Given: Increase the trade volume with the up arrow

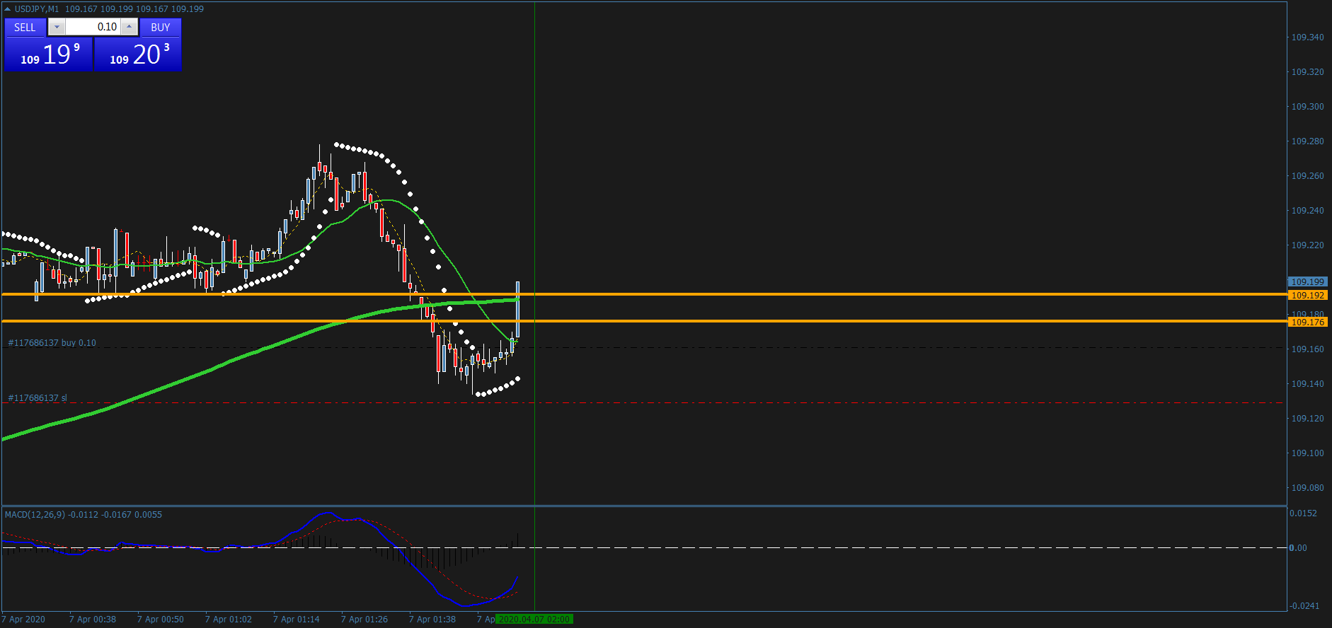Looking at the screenshot, I should click(129, 27).
